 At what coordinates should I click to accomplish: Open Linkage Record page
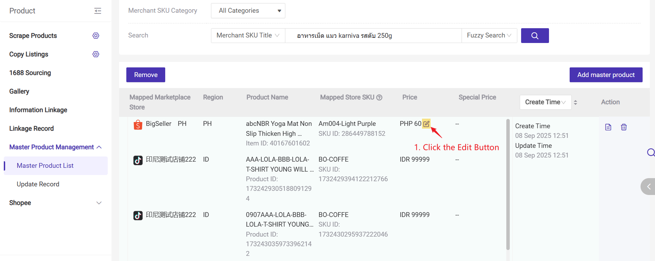[x=31, y=129]
